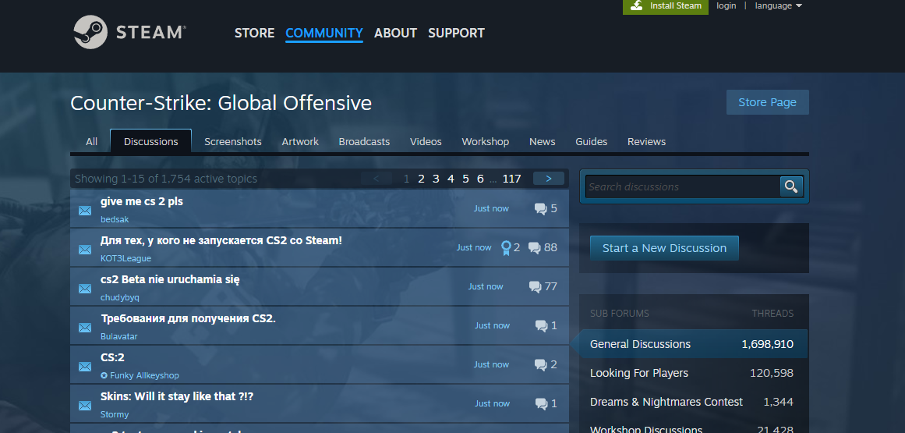The image size is (905, 433).
Task: Jump to last page 117
Action: click(511, 179)
